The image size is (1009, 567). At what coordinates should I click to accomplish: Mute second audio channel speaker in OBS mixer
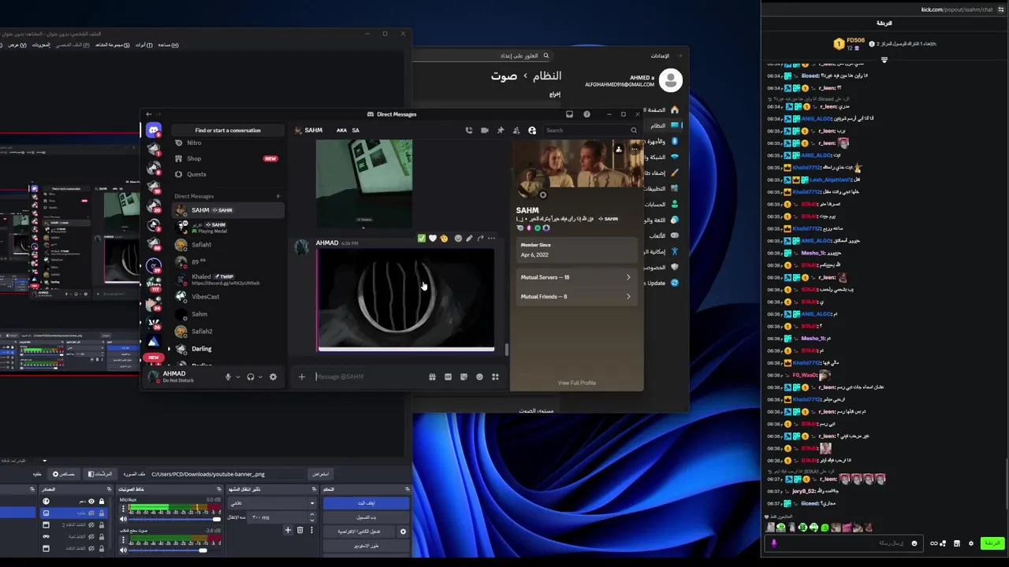pos(123,550)
